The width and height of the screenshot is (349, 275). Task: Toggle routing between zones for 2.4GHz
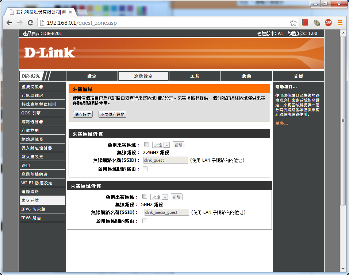click(x=145, y=169)
